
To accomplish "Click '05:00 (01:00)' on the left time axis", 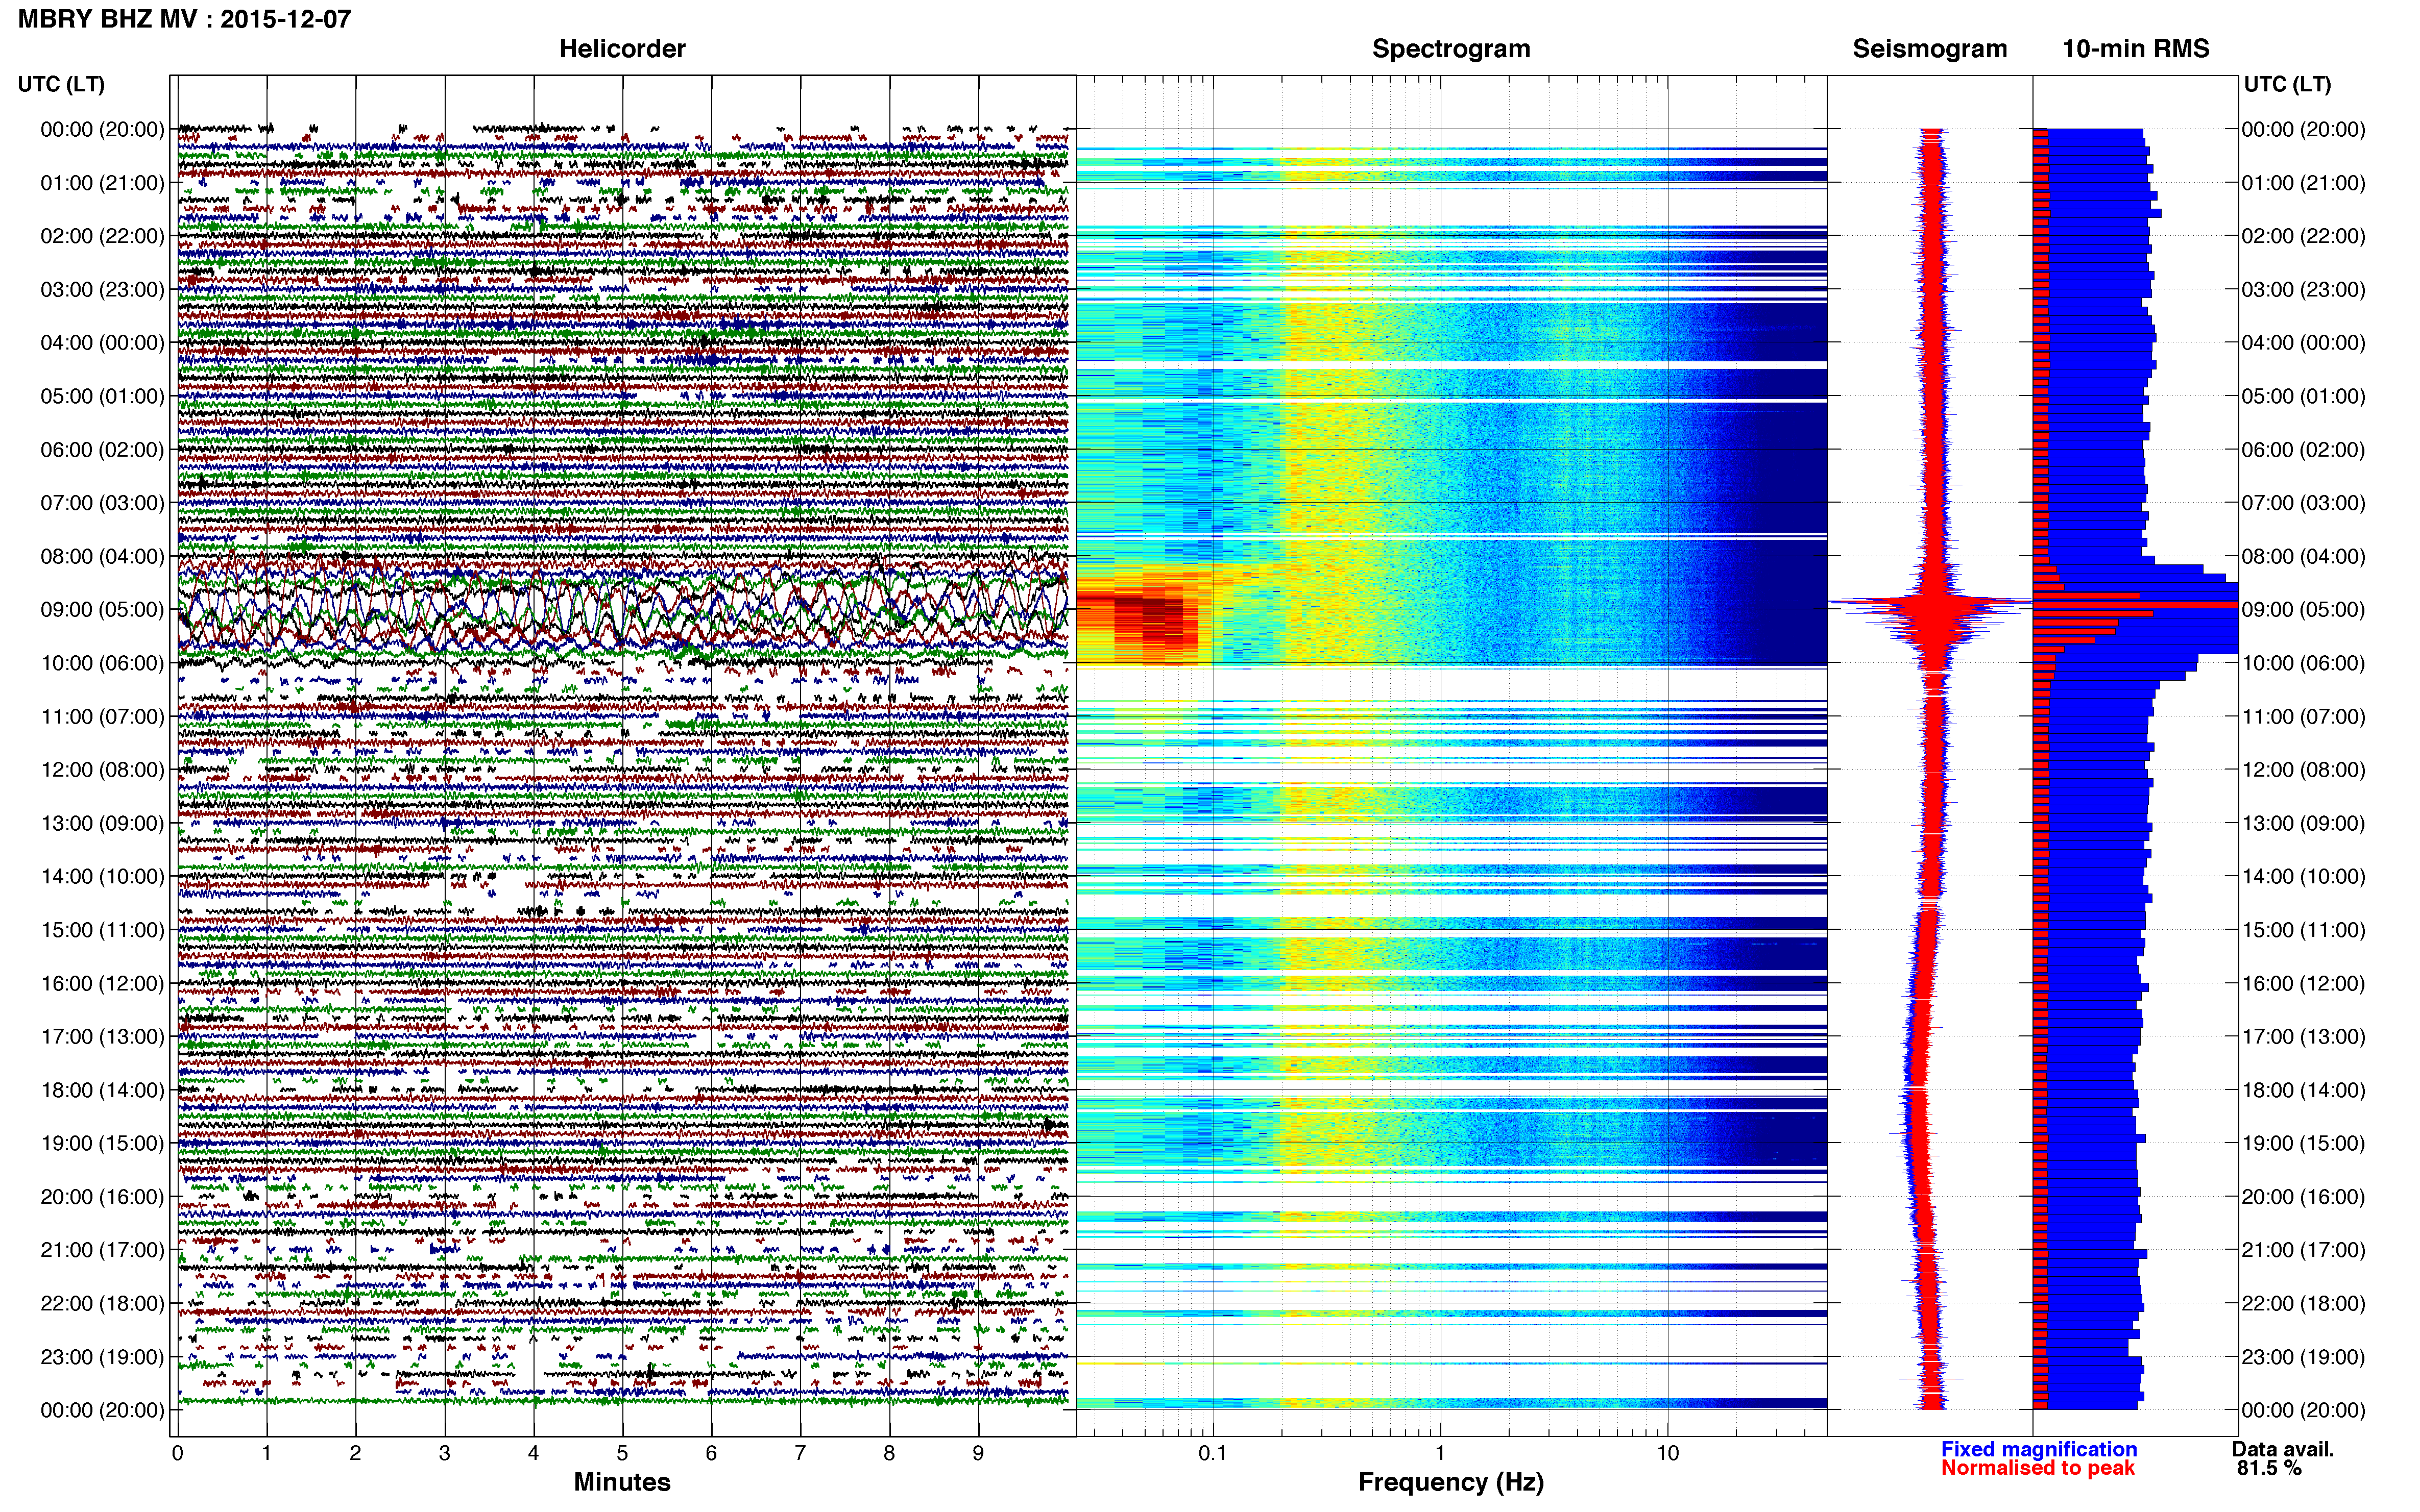I will click(x=102, y=396).
